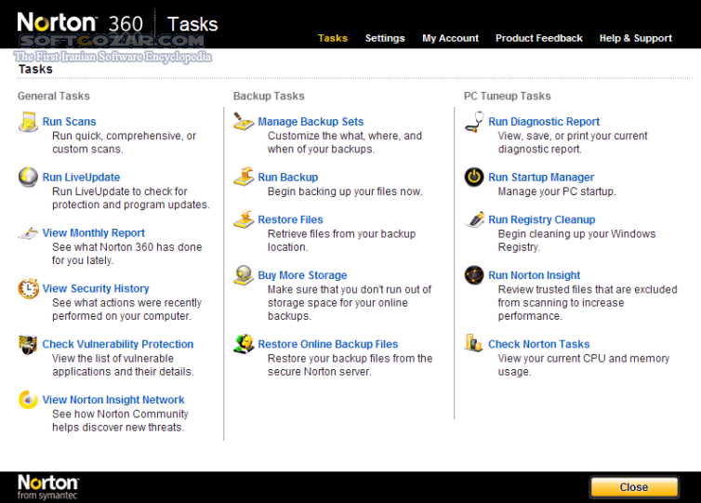Click the Check Norton Tasks icon
The image size is (701, 503).
tap(474, 343)
